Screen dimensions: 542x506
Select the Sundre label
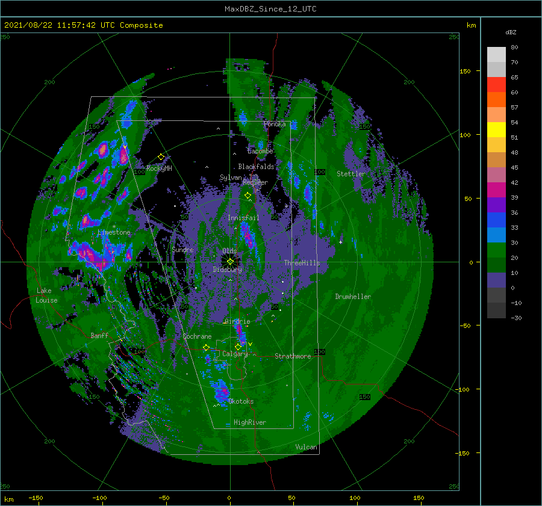[x=182, y=249]
